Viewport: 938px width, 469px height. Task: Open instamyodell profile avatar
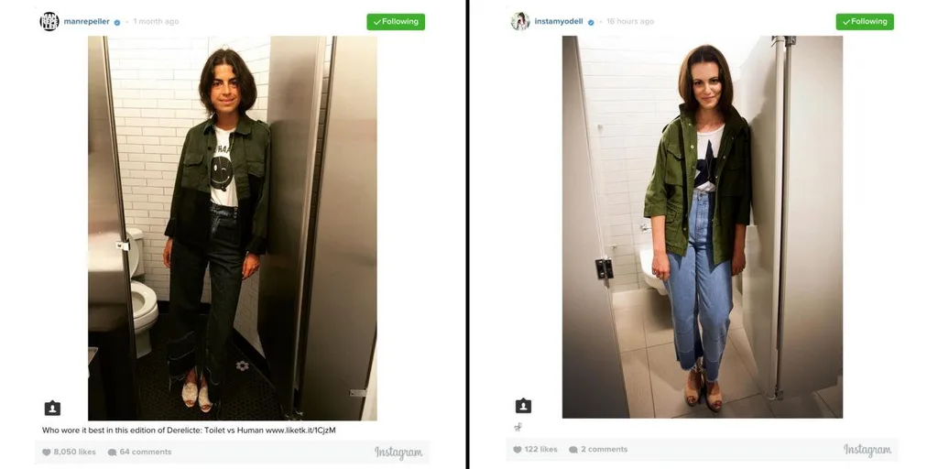click(520, 22)
